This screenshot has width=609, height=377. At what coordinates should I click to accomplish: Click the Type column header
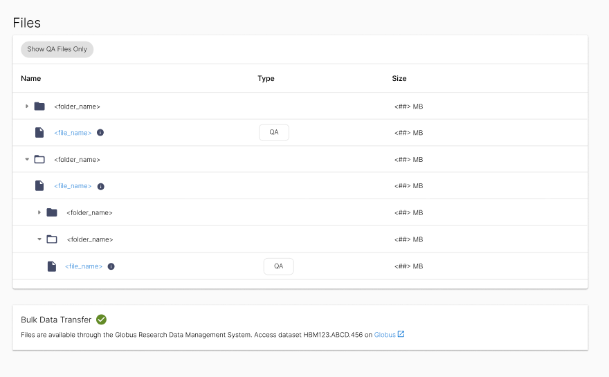pos(266,78)
